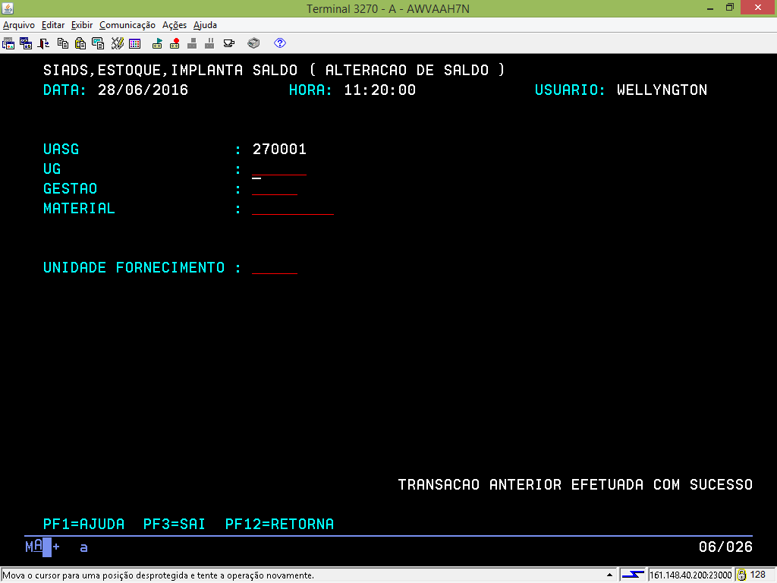
Task: Click the overlapping session windows icon
Action: click(x=26, y=43)
